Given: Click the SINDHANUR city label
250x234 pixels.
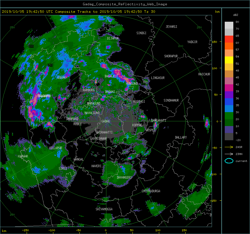Looking at the screenshot, I should [171, 100].
